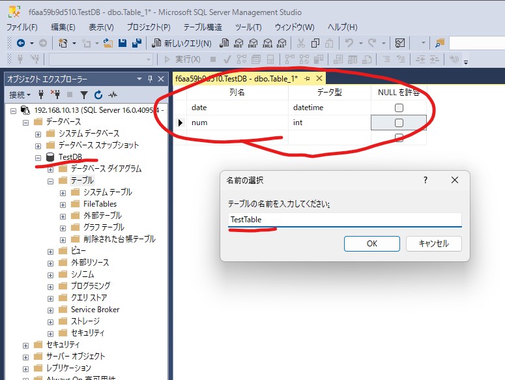Click the datetime data type cell

tap(330, 108)
